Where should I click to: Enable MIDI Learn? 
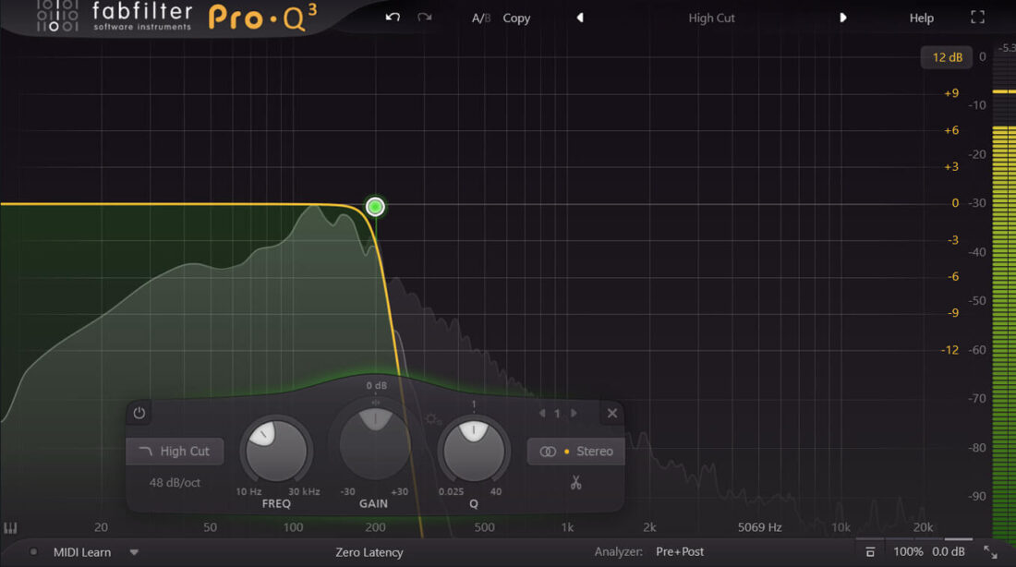click(82, 552)
